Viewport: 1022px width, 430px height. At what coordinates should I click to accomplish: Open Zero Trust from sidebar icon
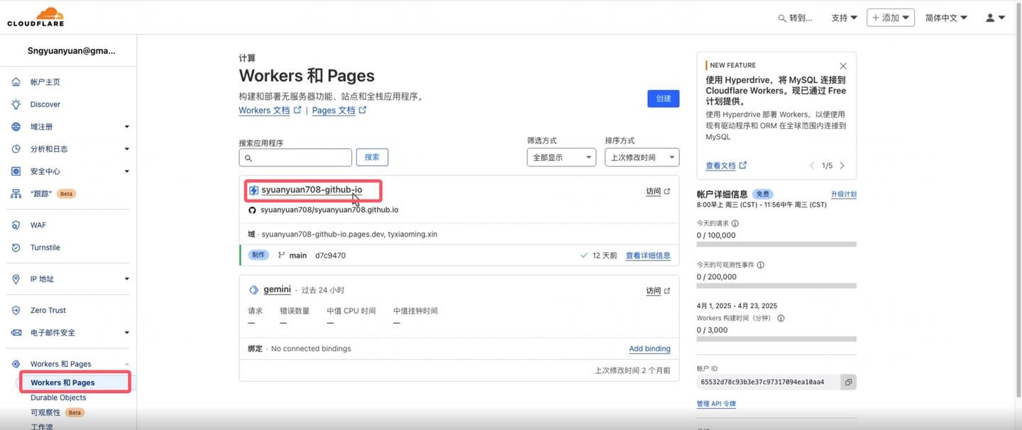point(16,310)
